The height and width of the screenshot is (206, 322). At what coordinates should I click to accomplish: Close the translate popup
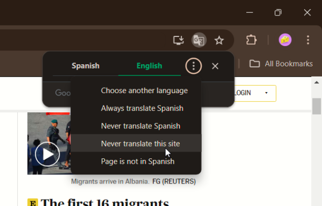point(215,66)
